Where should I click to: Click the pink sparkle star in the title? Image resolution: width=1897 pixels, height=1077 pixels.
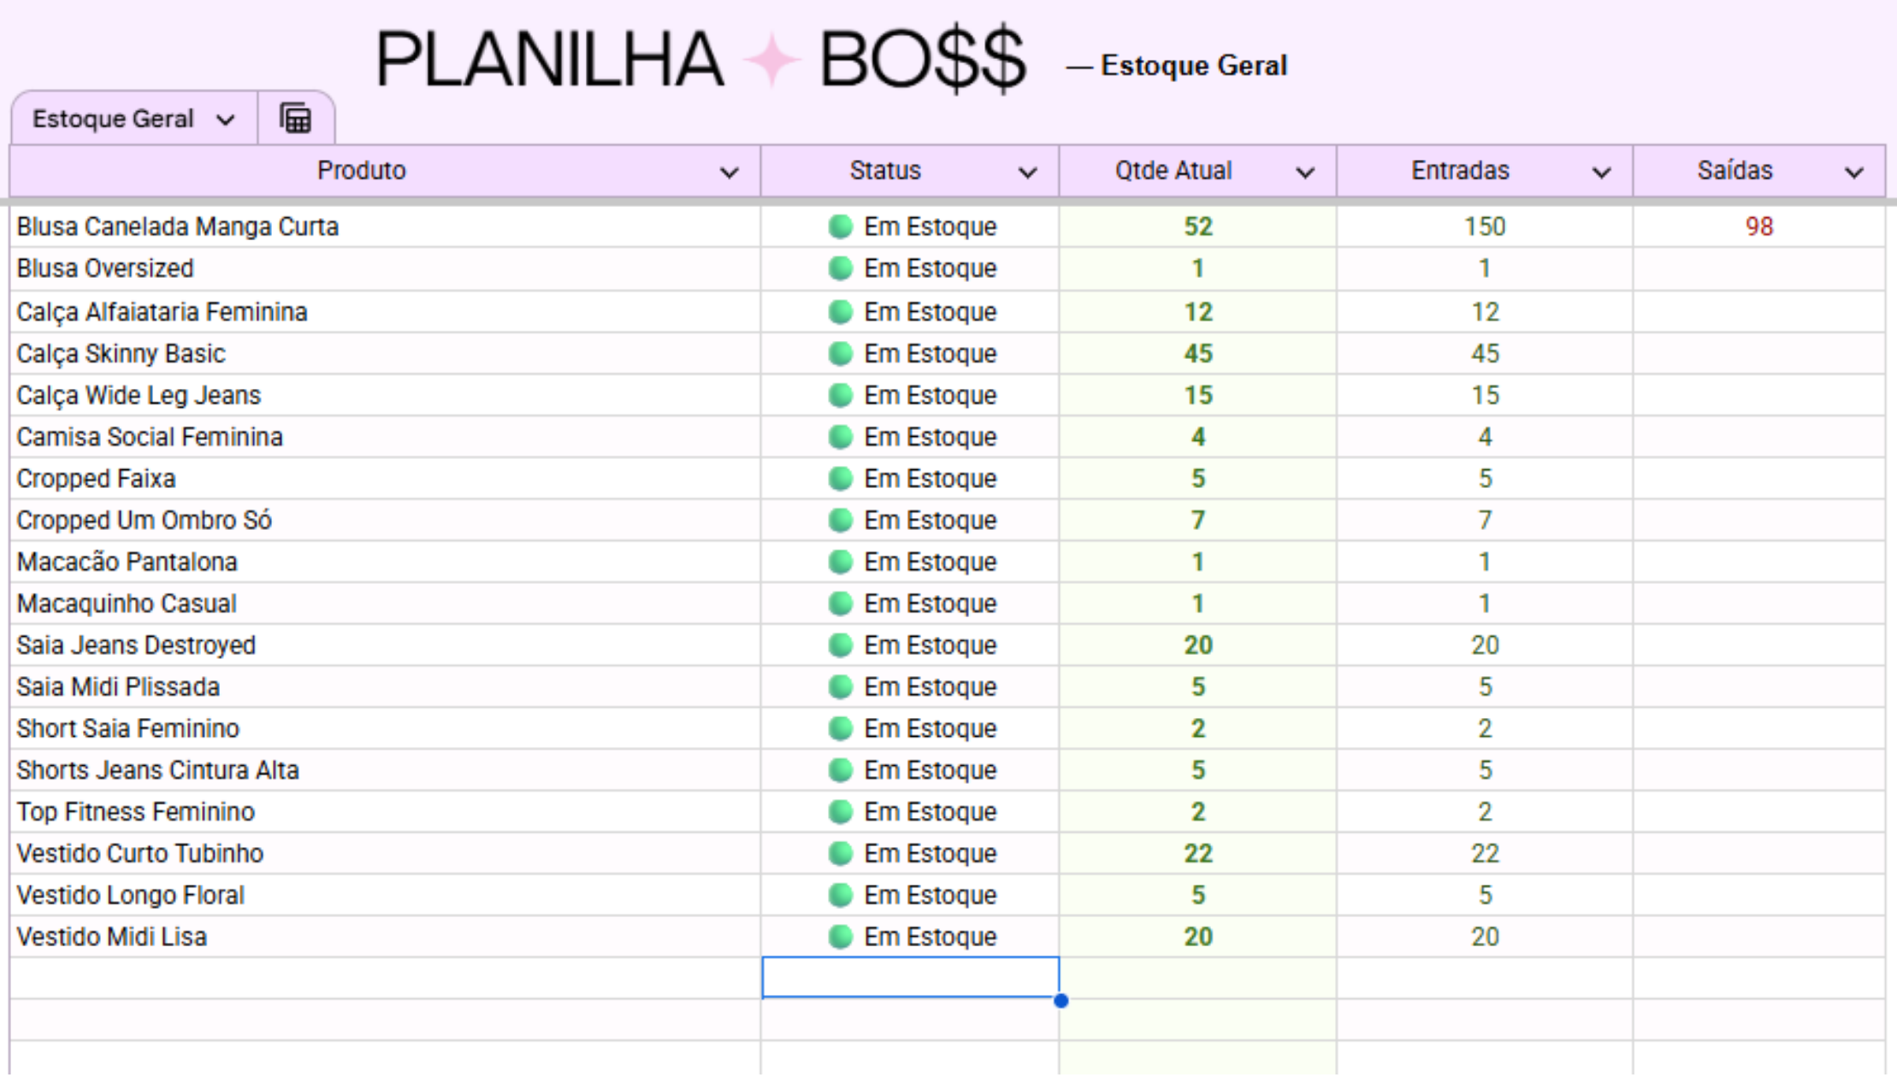(771, 60)
